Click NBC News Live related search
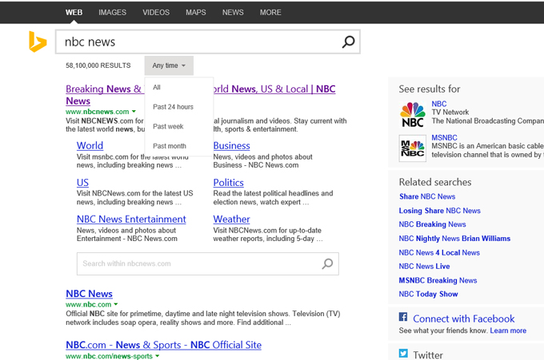Screen dimensions: 544x360 coord(424,266)
